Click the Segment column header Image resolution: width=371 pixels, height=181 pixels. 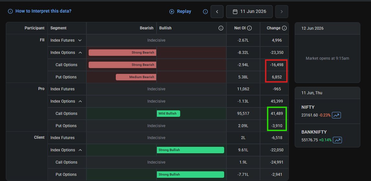59,28
